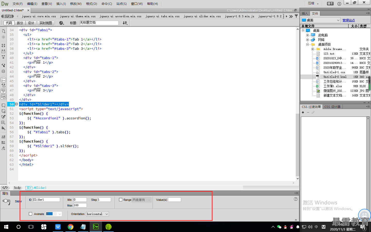Screen dimensions: 371x232
Task: Click balance braces icon
Action: pos(3,71)
